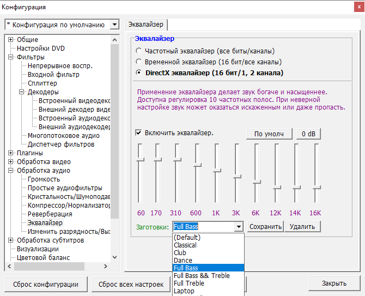Viewport: 365px width, 296px height.
Task: Choose (Default) preset from list
Action: click(x=208, y=237)
